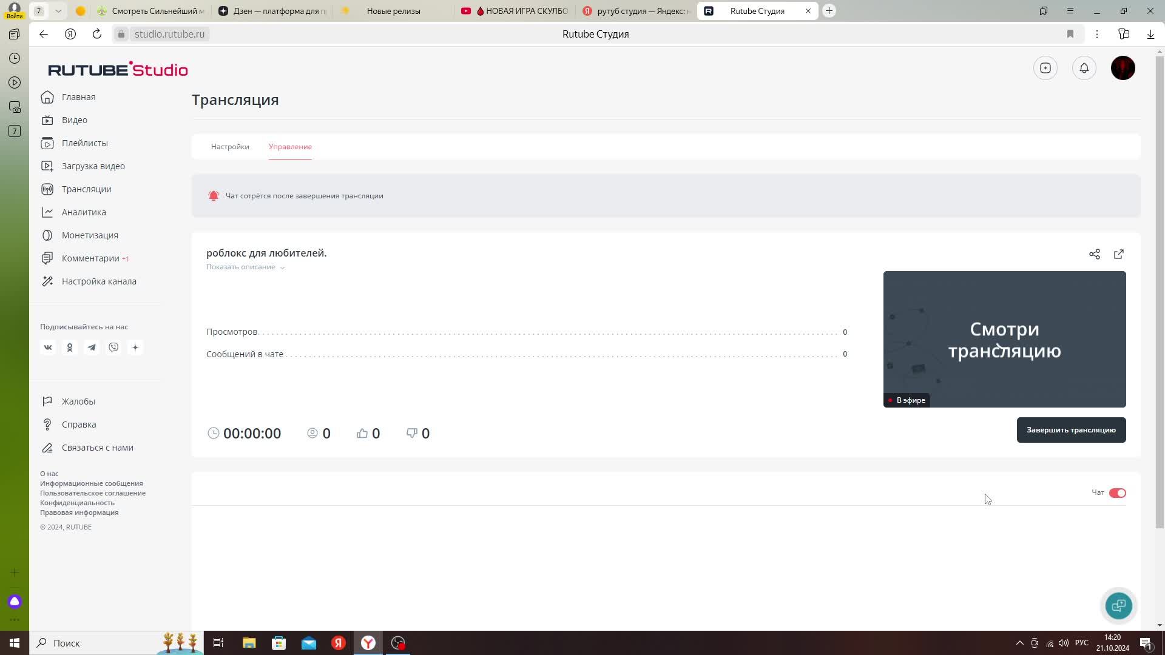Click the add video icon in header
Image resolution: width=1165 pixels, height=655 pixels.
coord(1045,68)
